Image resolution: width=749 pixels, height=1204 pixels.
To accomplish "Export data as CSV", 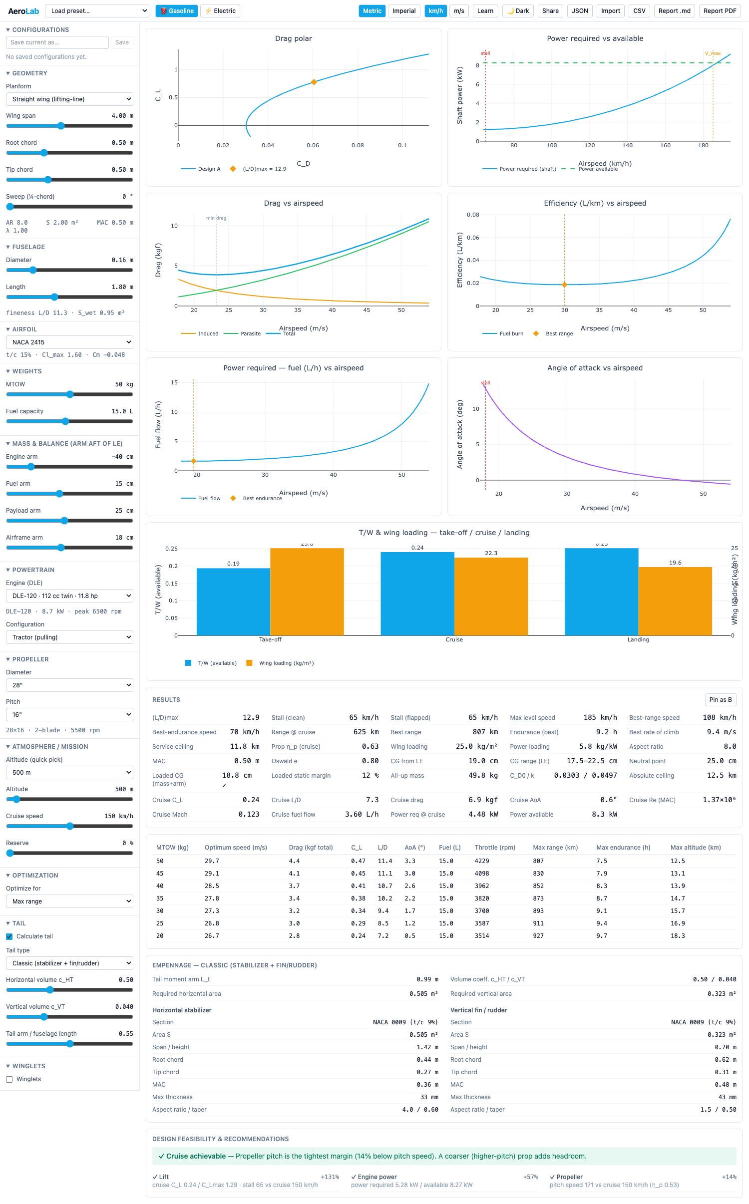I will coord(639,11).
